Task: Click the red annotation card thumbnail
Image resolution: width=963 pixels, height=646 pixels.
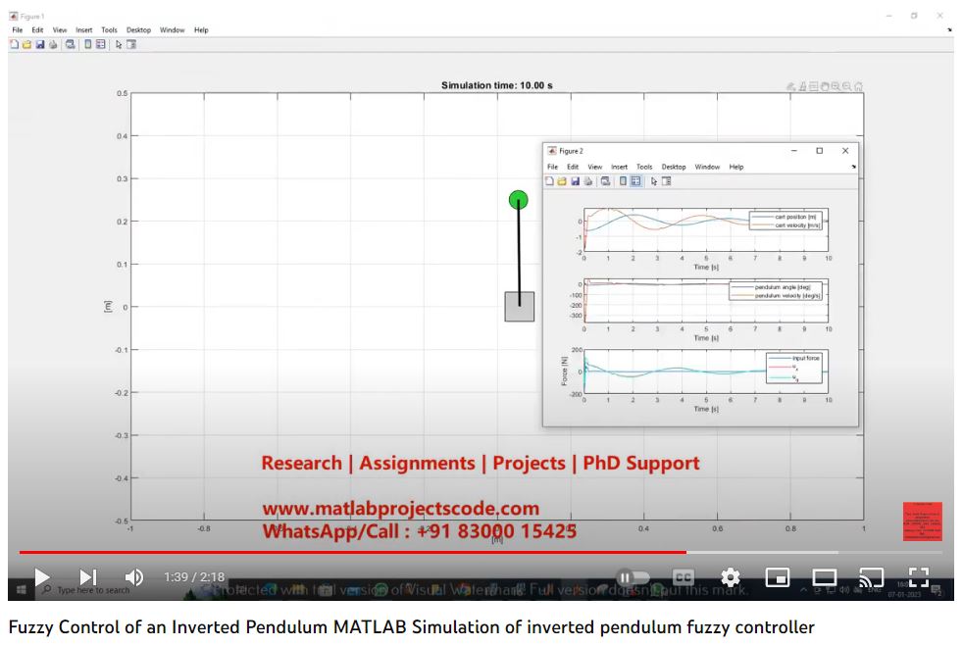Action: (922, 522)
